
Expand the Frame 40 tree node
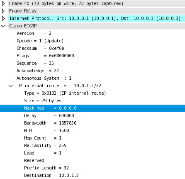coord(3,3)
